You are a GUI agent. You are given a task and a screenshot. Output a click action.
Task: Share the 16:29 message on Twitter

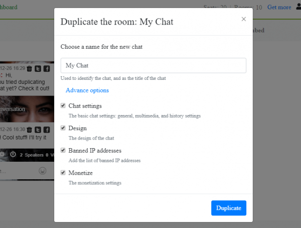point(38,69)
